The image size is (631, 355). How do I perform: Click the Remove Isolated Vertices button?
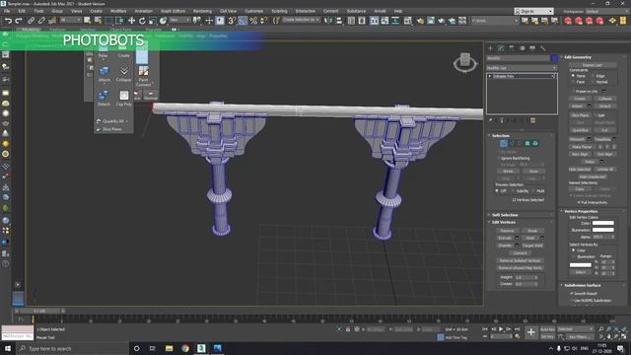[x=520, y=260]
